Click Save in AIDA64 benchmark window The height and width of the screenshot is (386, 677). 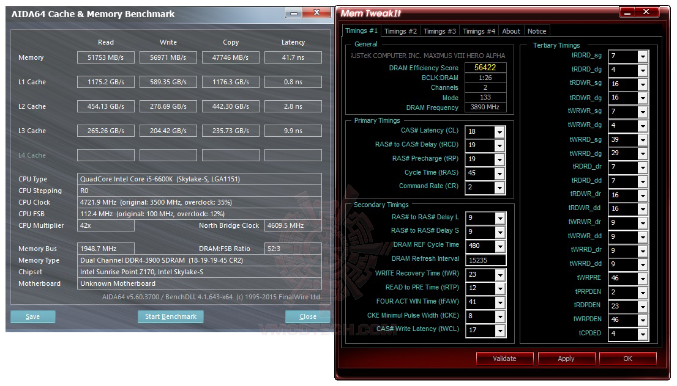[x=33, y=316]
